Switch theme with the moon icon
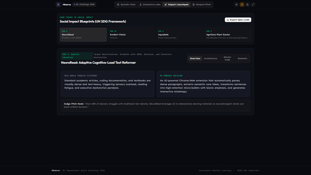This screenshot has width=311, height=175. [x=248, y=5]
